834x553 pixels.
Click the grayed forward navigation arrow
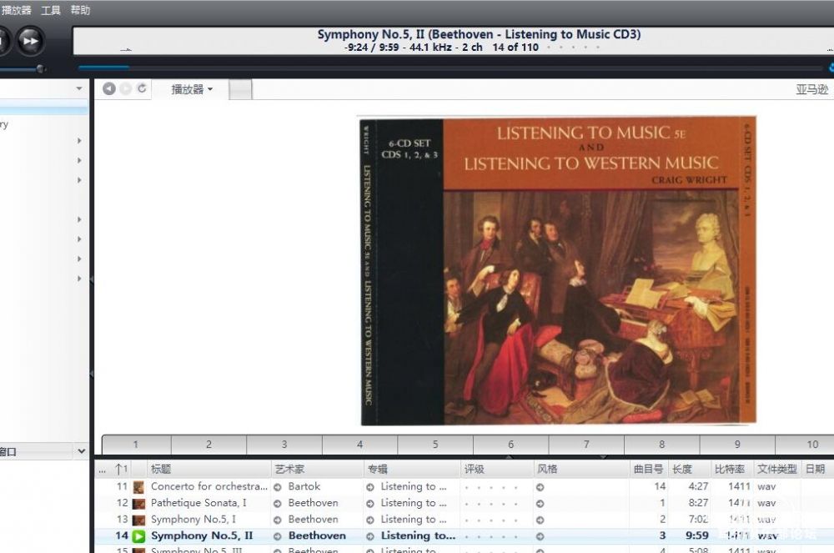tap(126, 88)
